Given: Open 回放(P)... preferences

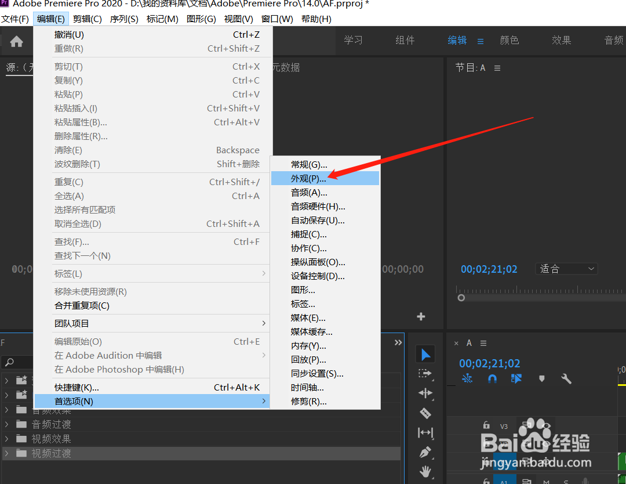Looking at the screenshot, I should click(325, 360).
